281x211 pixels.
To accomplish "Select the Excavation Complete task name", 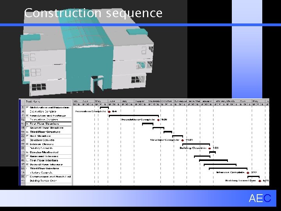I will tap(43, 112).
